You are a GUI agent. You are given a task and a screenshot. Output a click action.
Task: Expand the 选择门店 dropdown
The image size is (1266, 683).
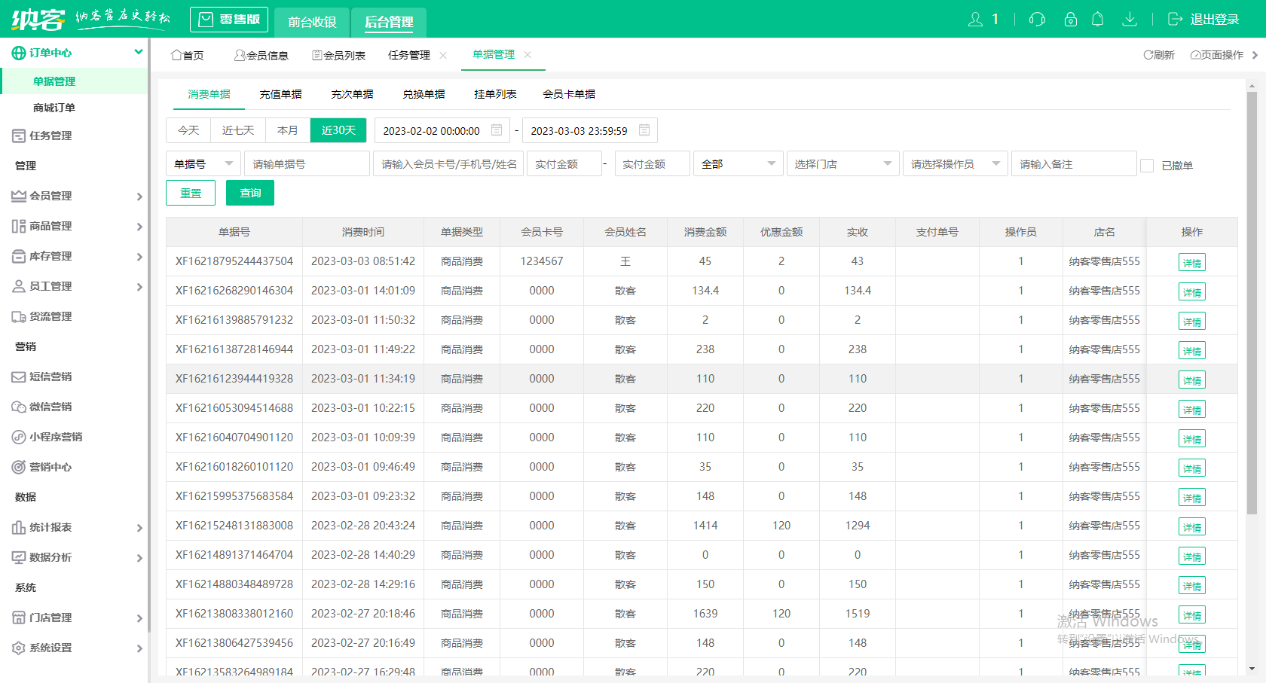coord(842,163)
